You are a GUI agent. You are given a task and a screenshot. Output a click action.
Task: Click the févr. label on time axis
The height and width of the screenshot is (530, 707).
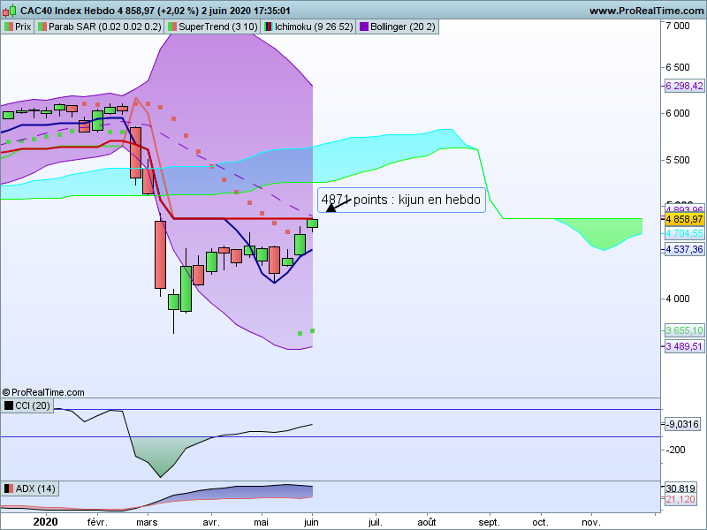tap(97, 522)
